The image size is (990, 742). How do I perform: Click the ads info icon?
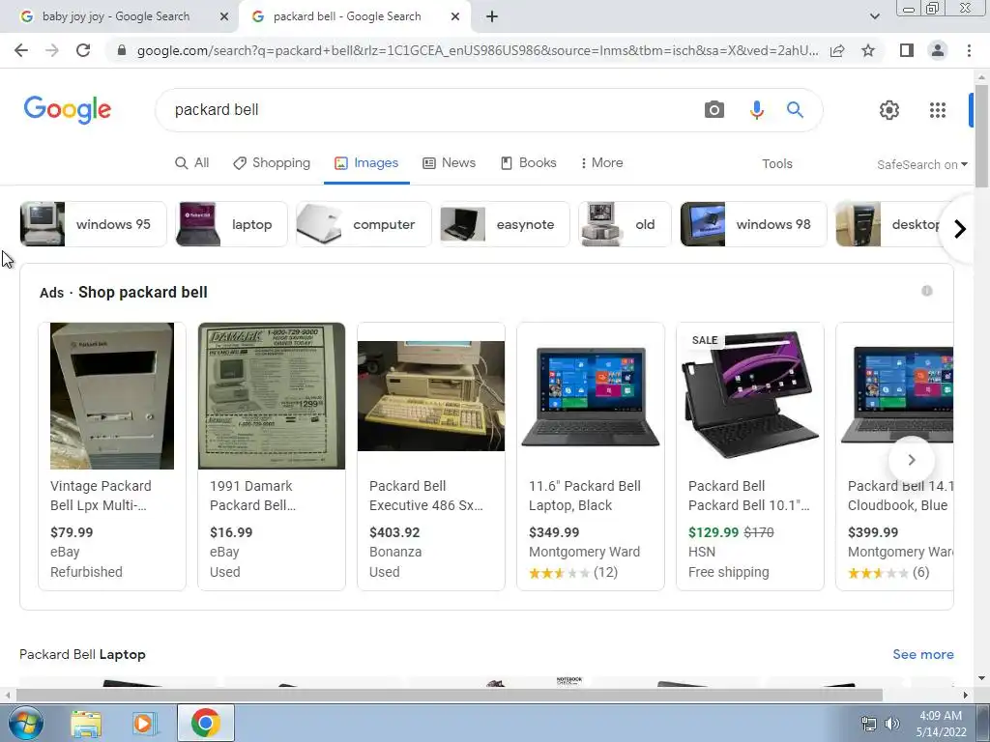[x=926, y=291]
